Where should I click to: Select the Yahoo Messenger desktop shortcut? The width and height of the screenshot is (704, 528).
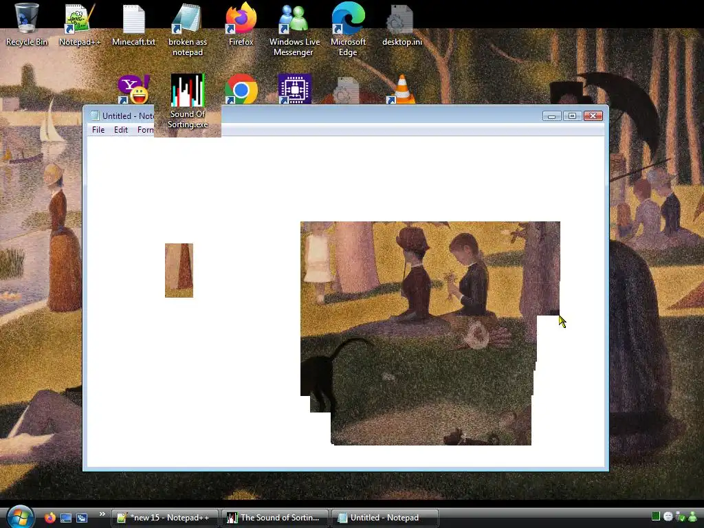click(133, 89)
